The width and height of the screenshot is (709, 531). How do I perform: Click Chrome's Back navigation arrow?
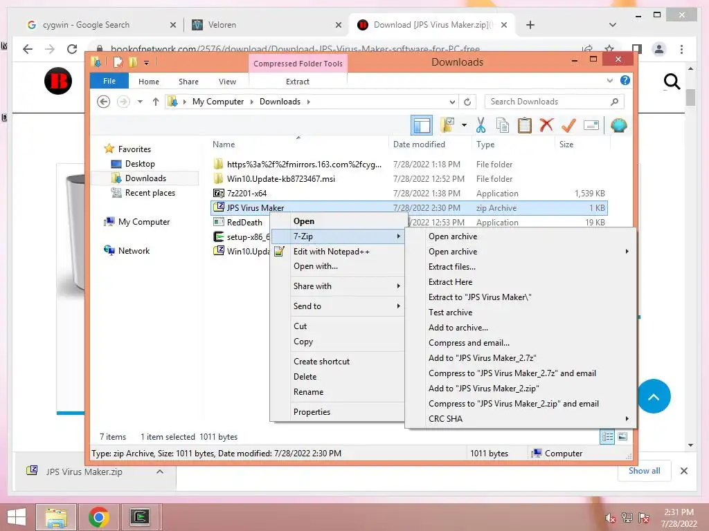(28, 49)
